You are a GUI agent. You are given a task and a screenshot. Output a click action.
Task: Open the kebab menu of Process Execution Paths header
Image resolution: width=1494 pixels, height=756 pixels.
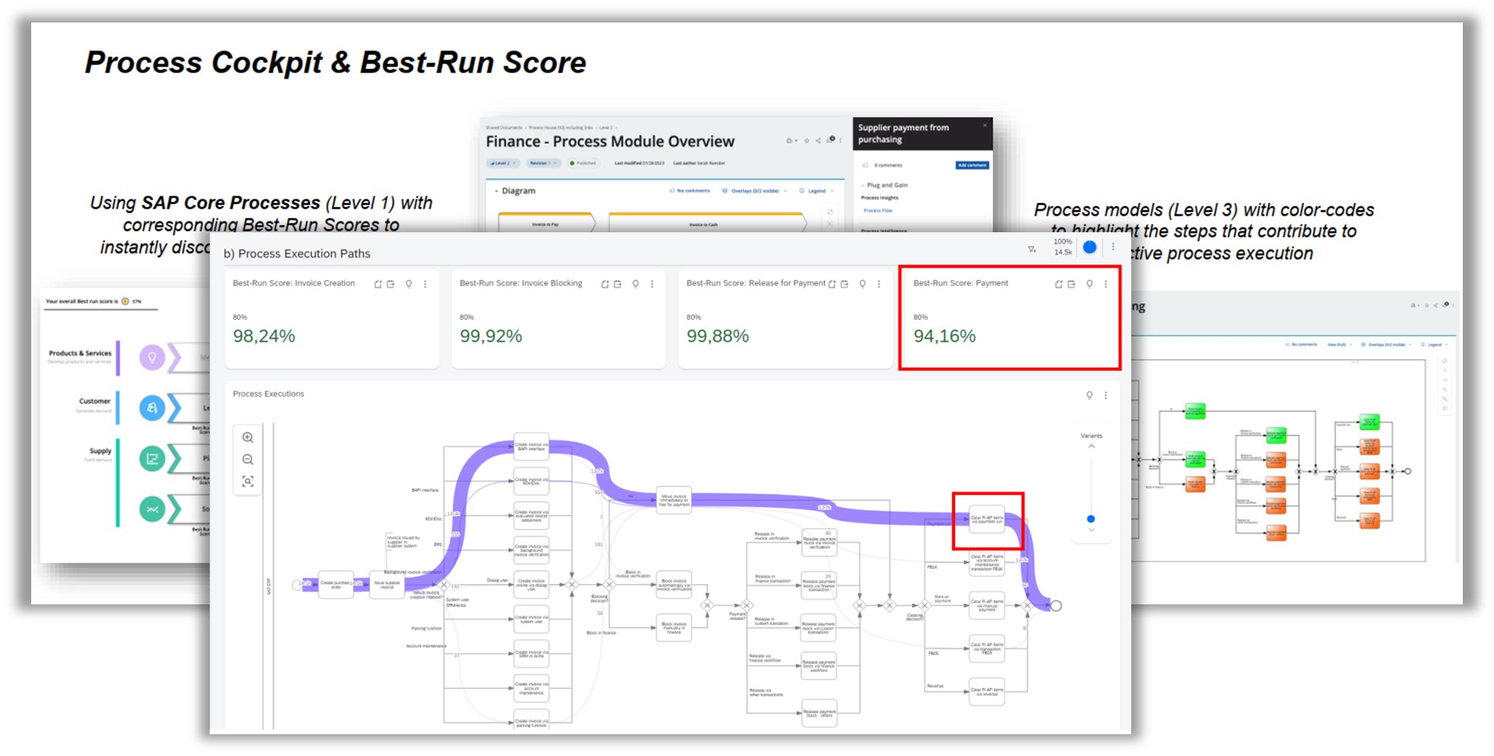point(1113,247)
